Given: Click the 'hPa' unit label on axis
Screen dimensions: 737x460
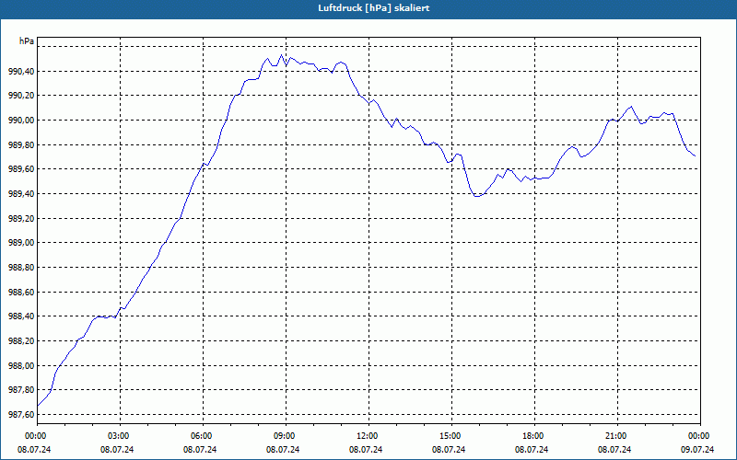Looking at the screenshot, I should [27, 41].
